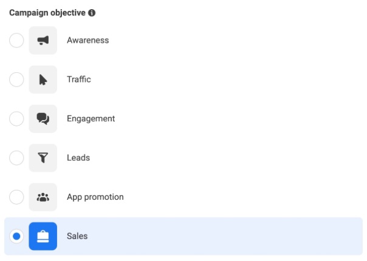This screenshot has height=261, width=367.
Task: Choose the App promotion objective label
Action: coord(95,197)
